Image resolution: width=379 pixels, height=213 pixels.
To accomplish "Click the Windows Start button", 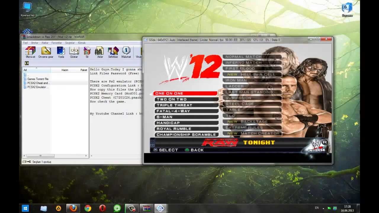I will tap(26, 208).
